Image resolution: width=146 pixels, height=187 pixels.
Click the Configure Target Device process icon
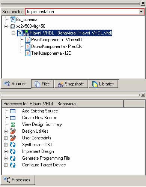pyautogui.click(x=13, y=165)
